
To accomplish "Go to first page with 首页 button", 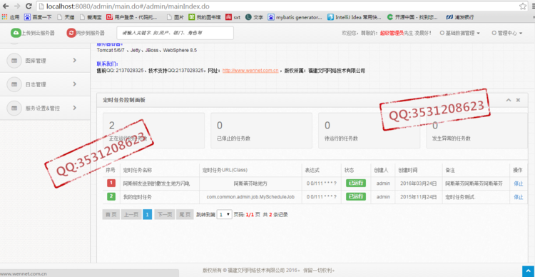I will pos(111,214).
